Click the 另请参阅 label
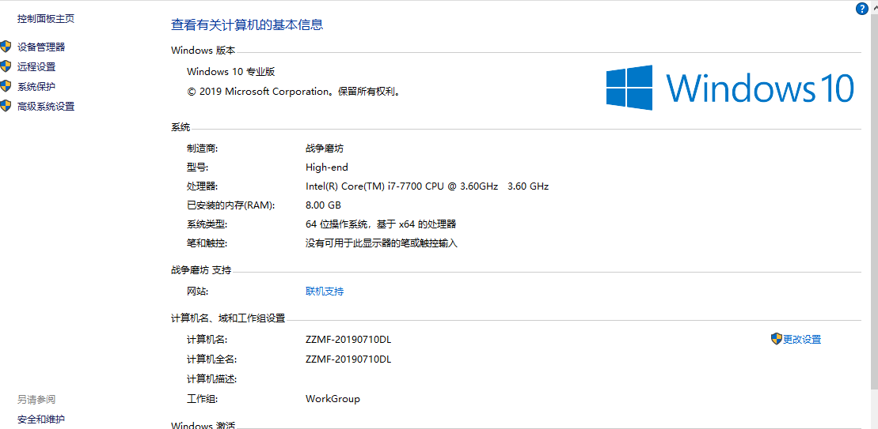The width and height of the screenshot is (878, 429). (x=36, y=400)
